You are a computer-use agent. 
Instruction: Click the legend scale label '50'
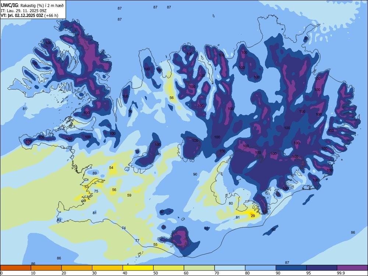[x=156, y=273]
